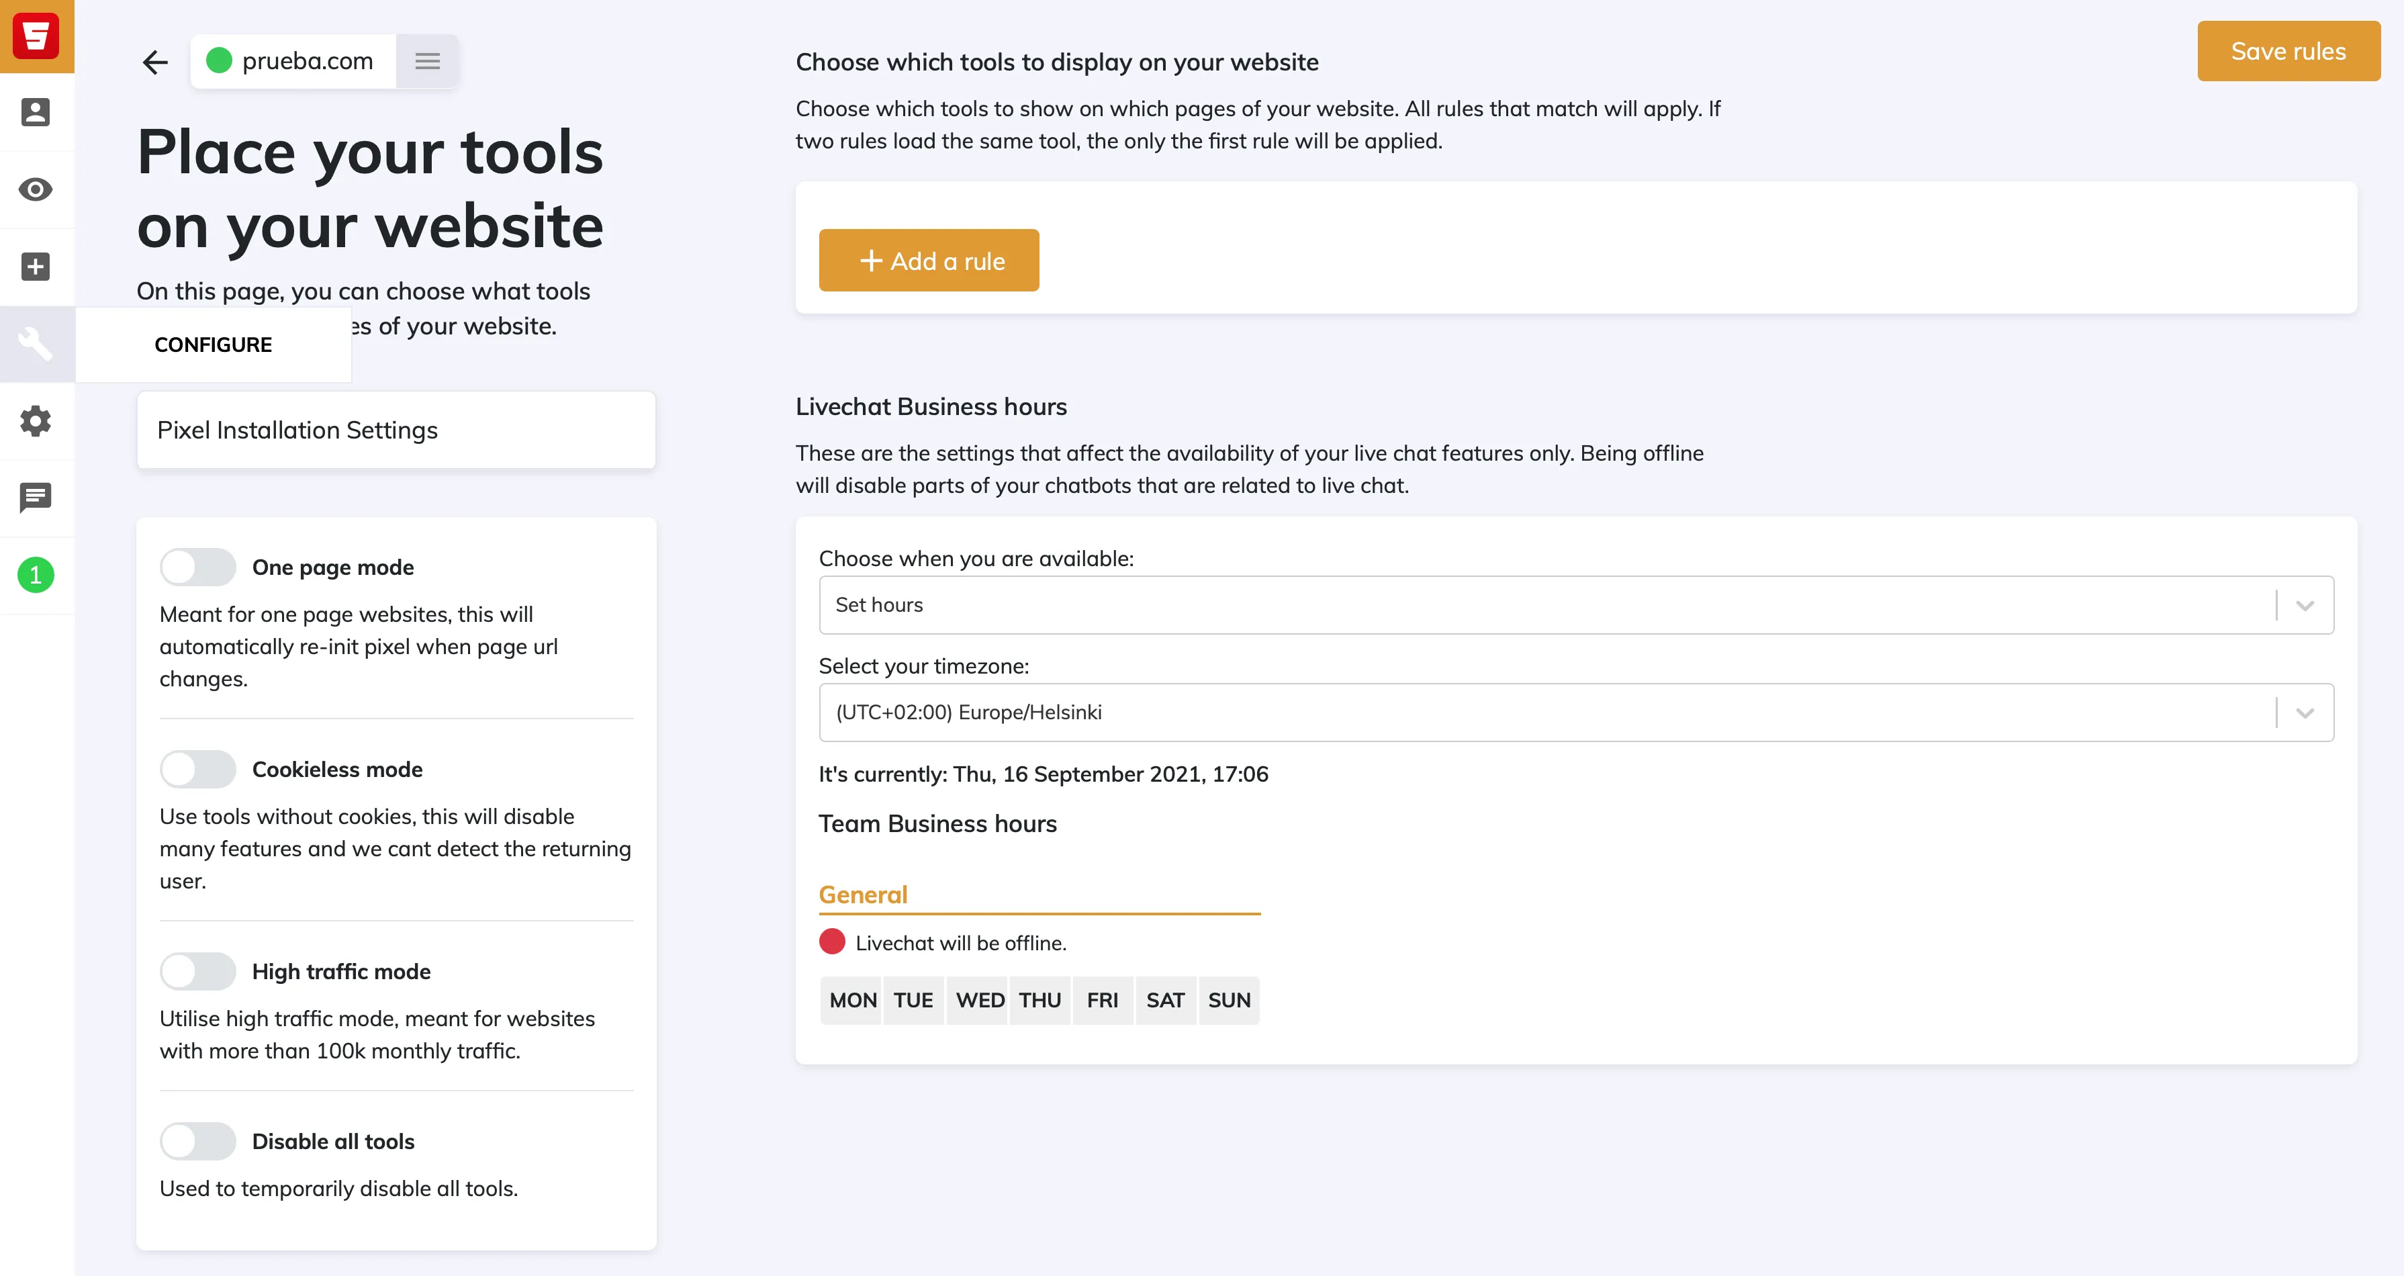The width and height of the screenshot is (2404, 1276).
Task: Open the eye visitors sidebar icon
Action: [x=36, y=189]
